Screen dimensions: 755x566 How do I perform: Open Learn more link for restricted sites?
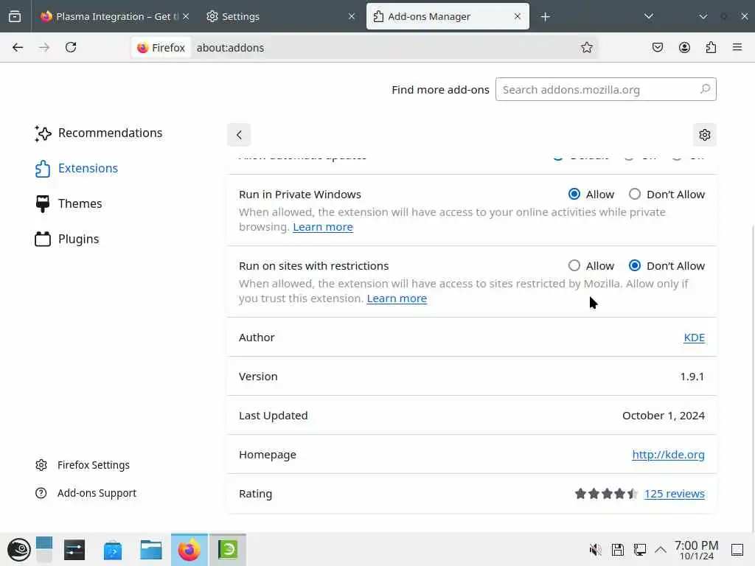397,298
